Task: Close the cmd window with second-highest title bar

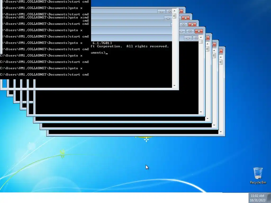Action: coord(186,18)
